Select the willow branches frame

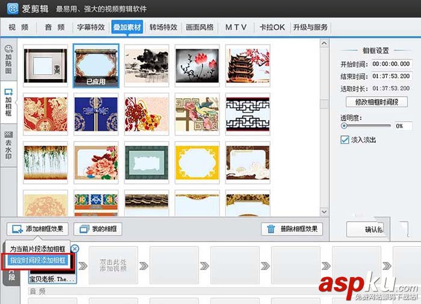coord(45,162)
